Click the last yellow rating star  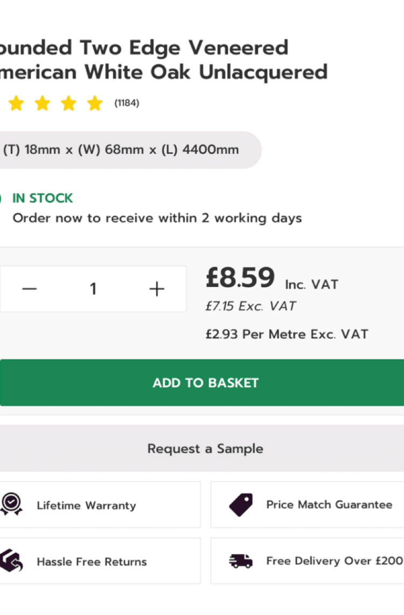tap(95, 104)
